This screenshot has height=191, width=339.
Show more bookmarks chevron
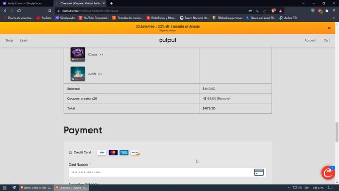[x=334, y=18]
